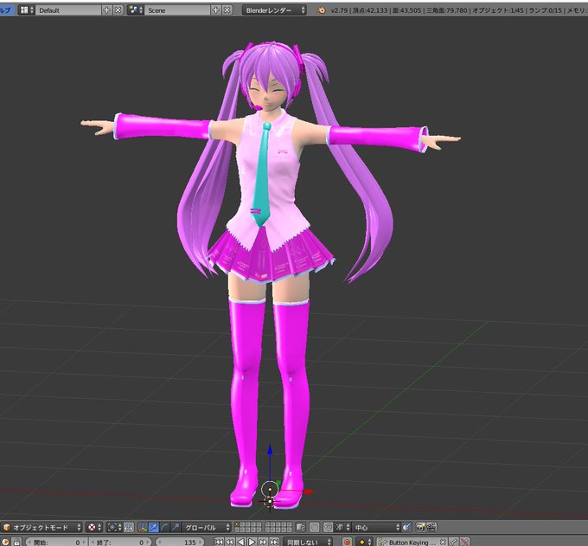Open the ヘルプ menu in top bar
This screenshot has height=546, width=588.
coord(5,10)
